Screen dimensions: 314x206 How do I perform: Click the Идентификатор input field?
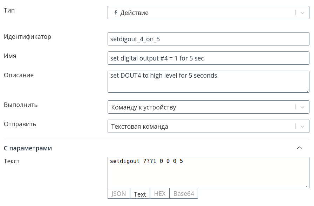point(209,39)
